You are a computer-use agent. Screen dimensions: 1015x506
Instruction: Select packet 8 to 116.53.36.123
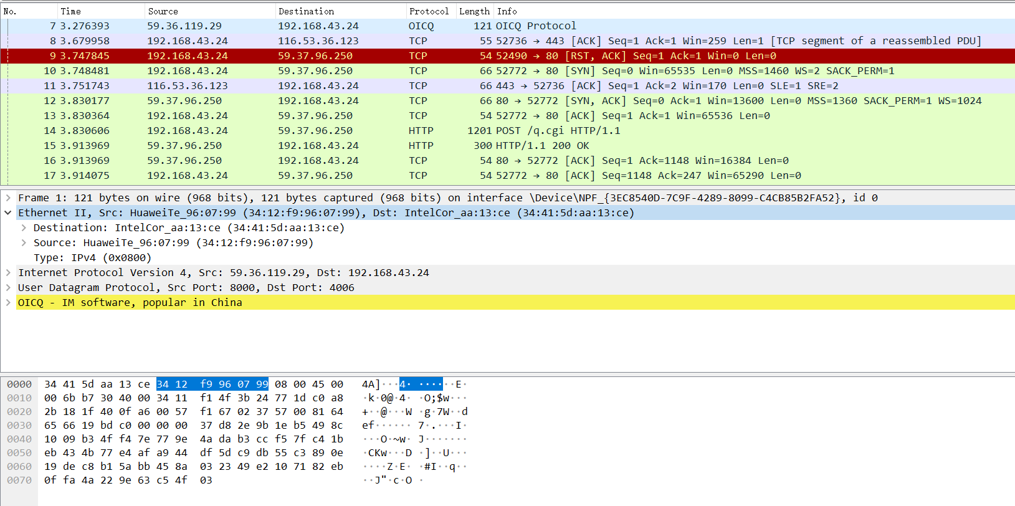click(x=507, y=41)
